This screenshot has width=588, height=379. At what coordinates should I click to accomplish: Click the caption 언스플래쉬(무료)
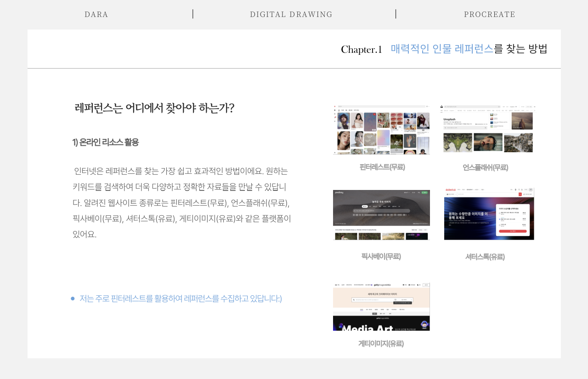[x=485, y=167]
